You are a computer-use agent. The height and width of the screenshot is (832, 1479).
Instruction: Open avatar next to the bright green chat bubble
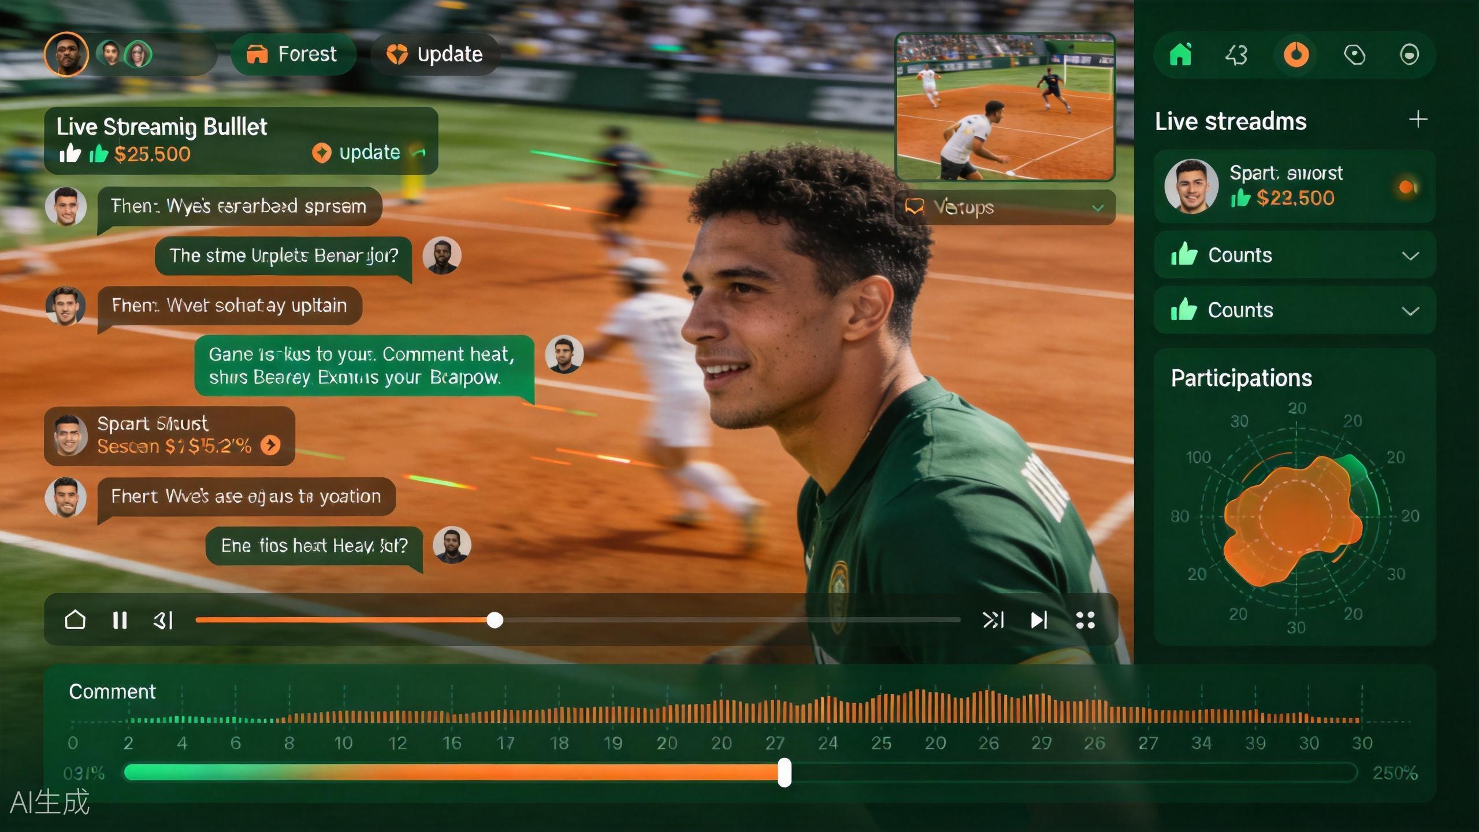tap(564, 354)
